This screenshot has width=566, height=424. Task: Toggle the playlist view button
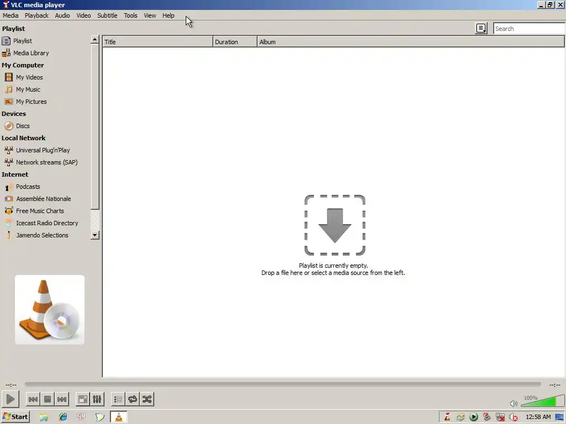tap(118, 399)
